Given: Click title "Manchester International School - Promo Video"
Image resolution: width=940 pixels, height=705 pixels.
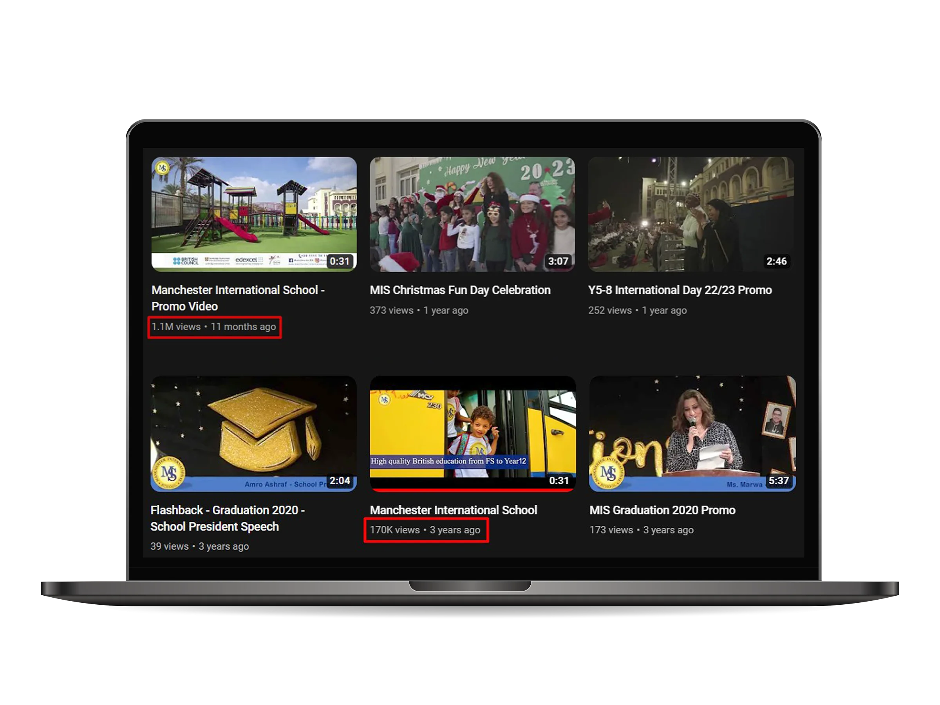Looking at the screenshot, I should [238, 298].
